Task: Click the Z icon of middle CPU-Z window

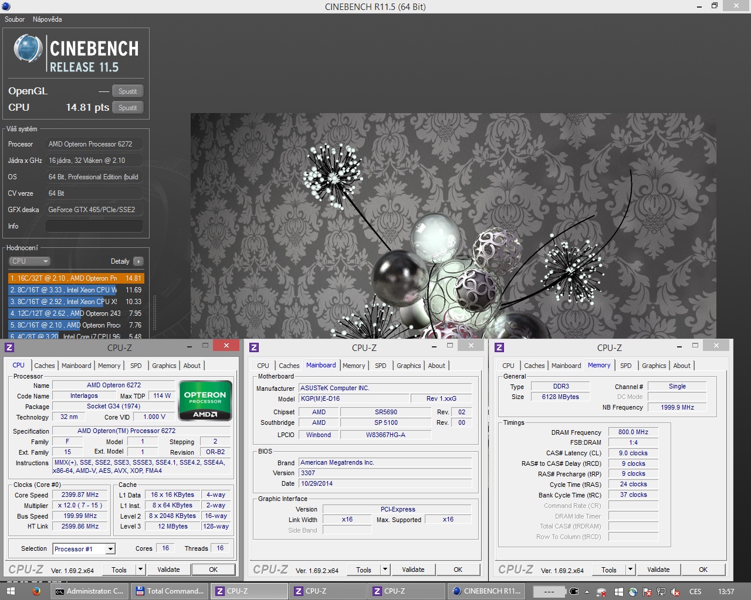Action: (254, 347)
